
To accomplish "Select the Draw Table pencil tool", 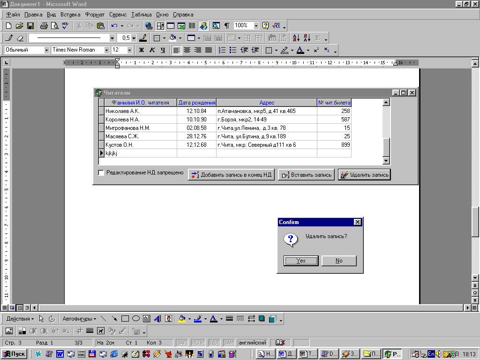I will click(9, 38).
